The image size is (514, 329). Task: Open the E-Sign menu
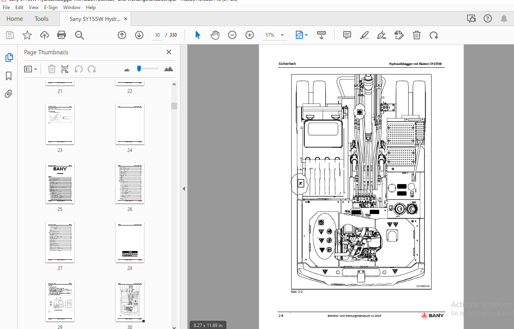51,7
